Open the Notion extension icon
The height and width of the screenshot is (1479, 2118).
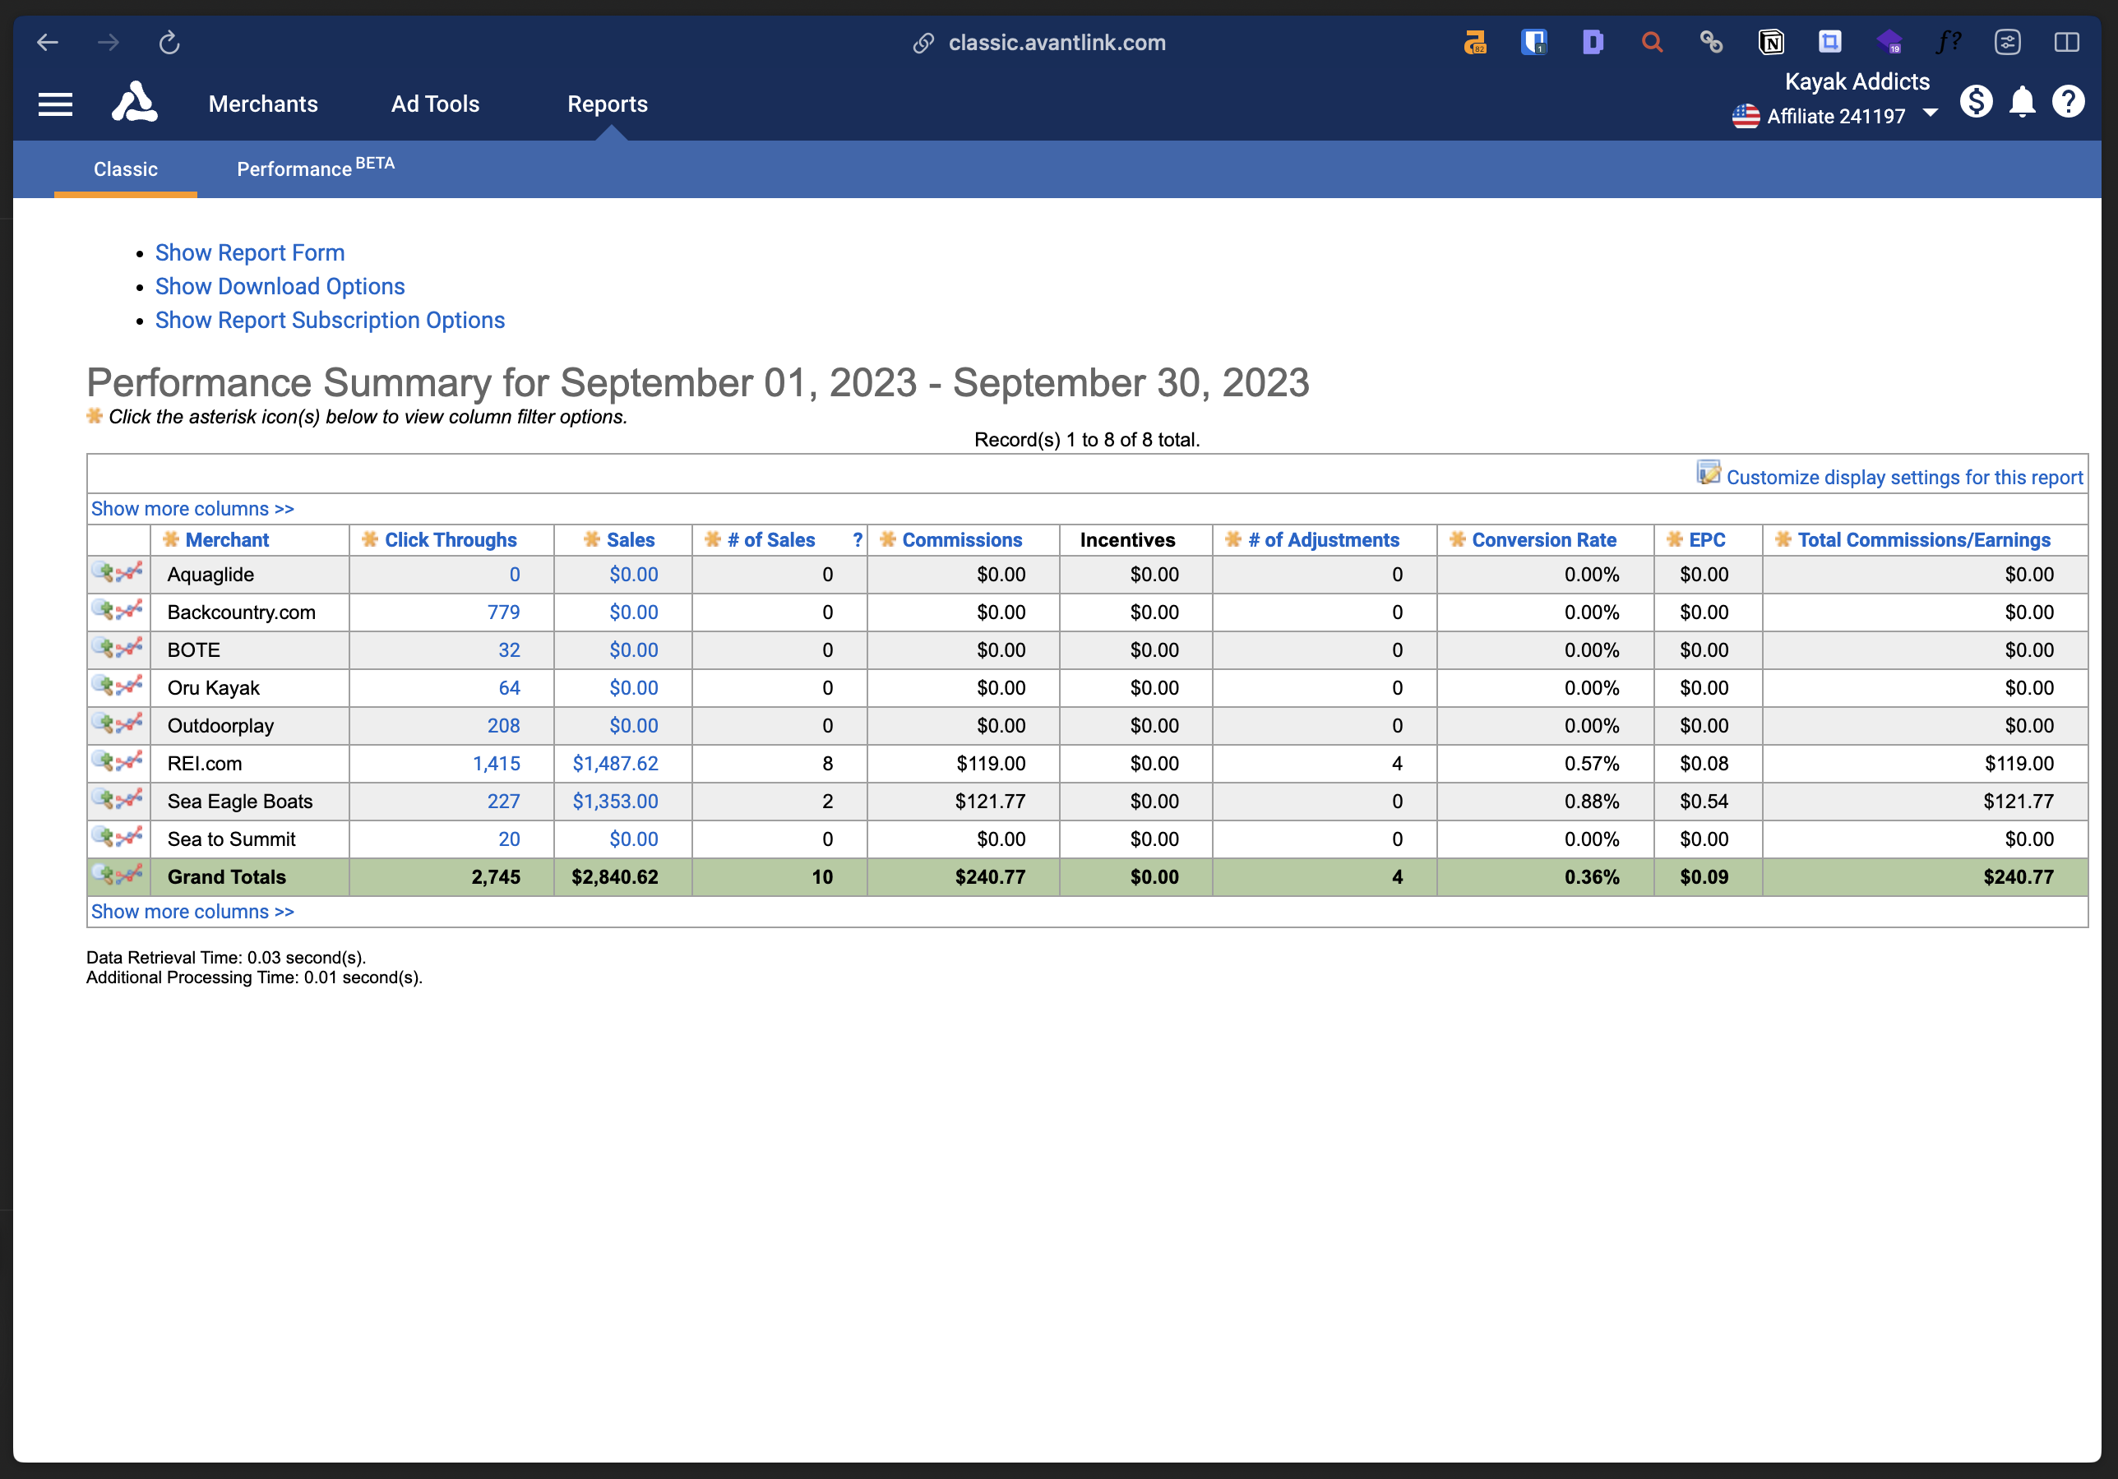click(x=1770, y=43)
